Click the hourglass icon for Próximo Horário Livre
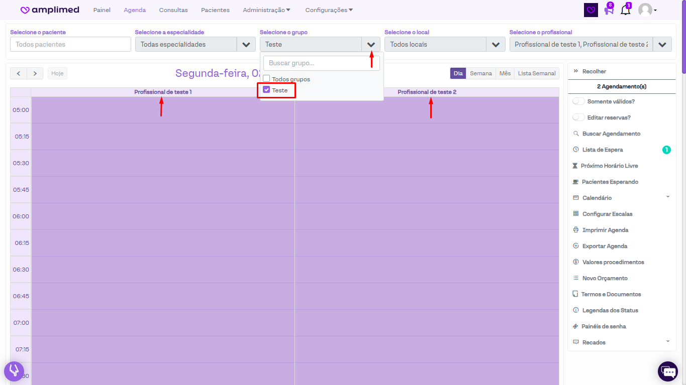 575,166
